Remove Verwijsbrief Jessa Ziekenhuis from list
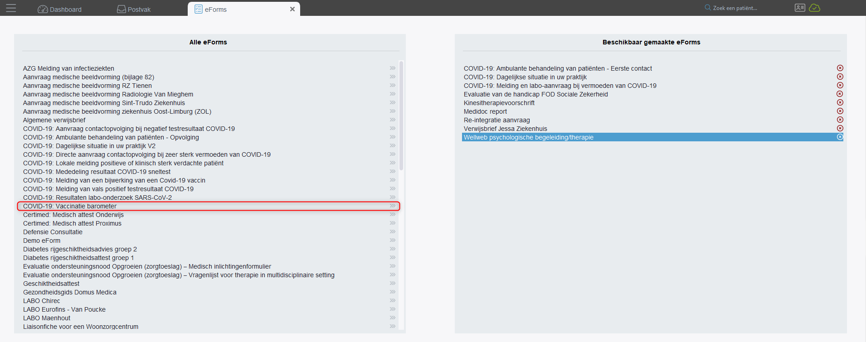The width and height of the screenshot is (866, 342). coord(840,128)
